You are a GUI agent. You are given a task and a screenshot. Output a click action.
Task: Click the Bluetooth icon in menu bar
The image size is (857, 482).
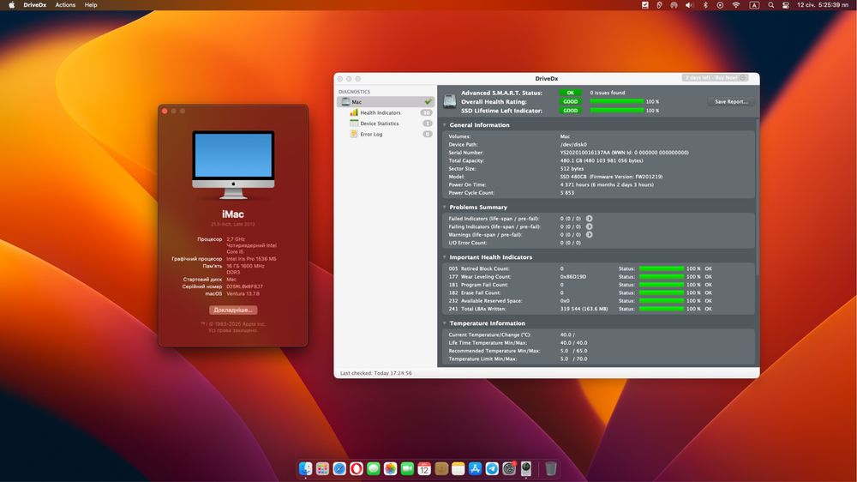point(705,5)
